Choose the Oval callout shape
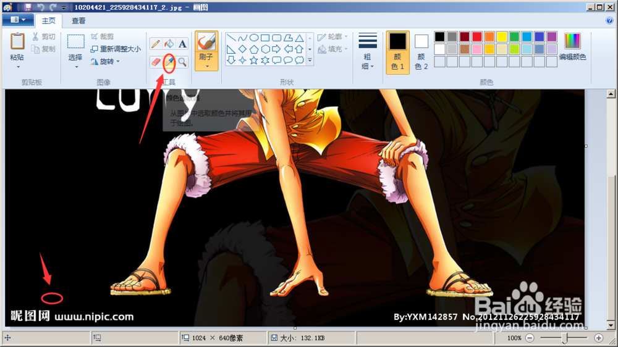Screen dimensions: 618x347 (x=288, y=61)
